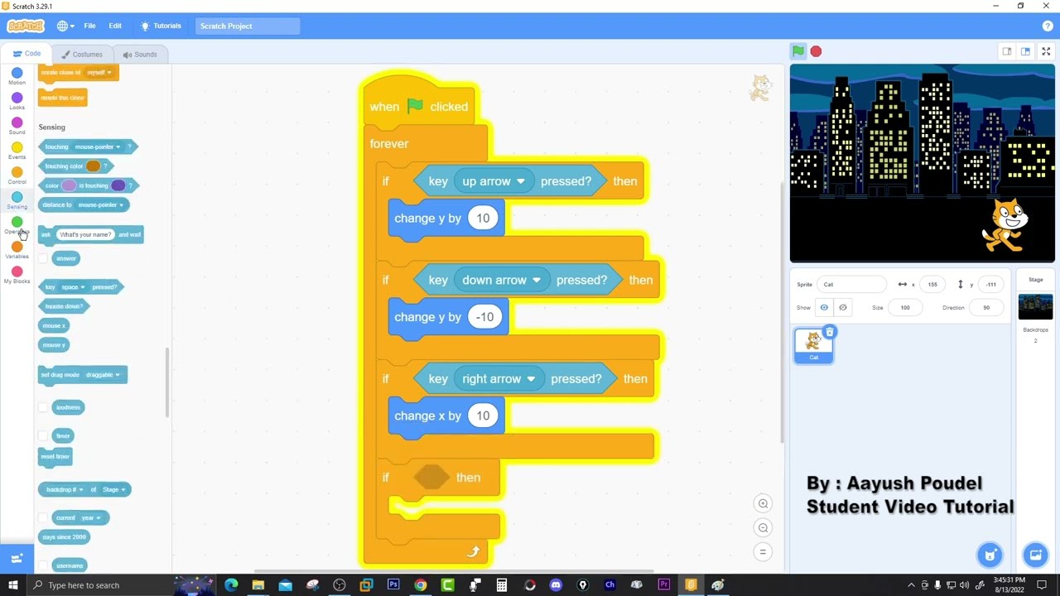Click the reset timer block

(55, 457)
